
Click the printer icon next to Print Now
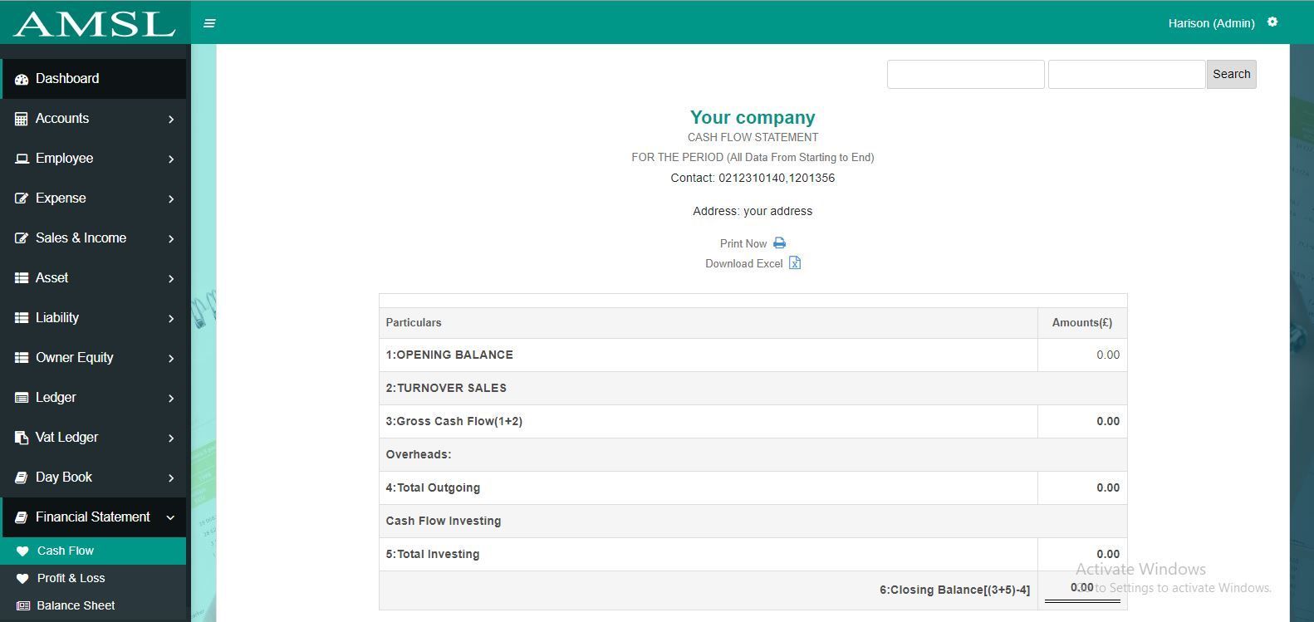tap(779, 243)
